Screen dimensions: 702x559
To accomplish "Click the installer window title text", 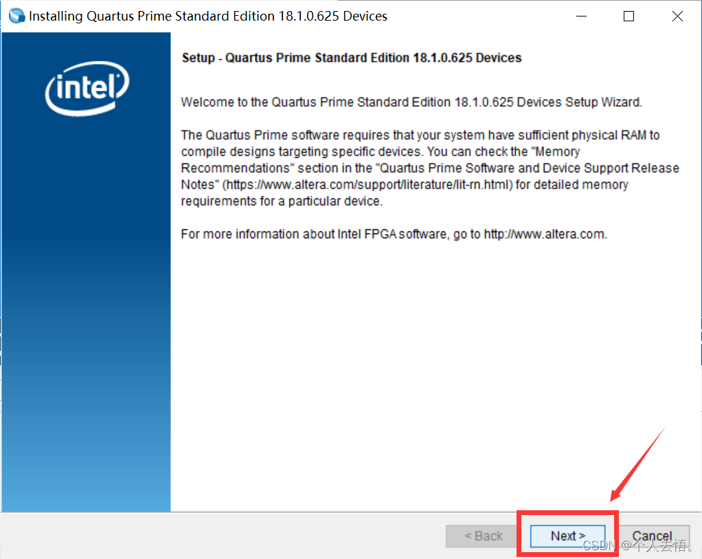I will click(207, 16).
